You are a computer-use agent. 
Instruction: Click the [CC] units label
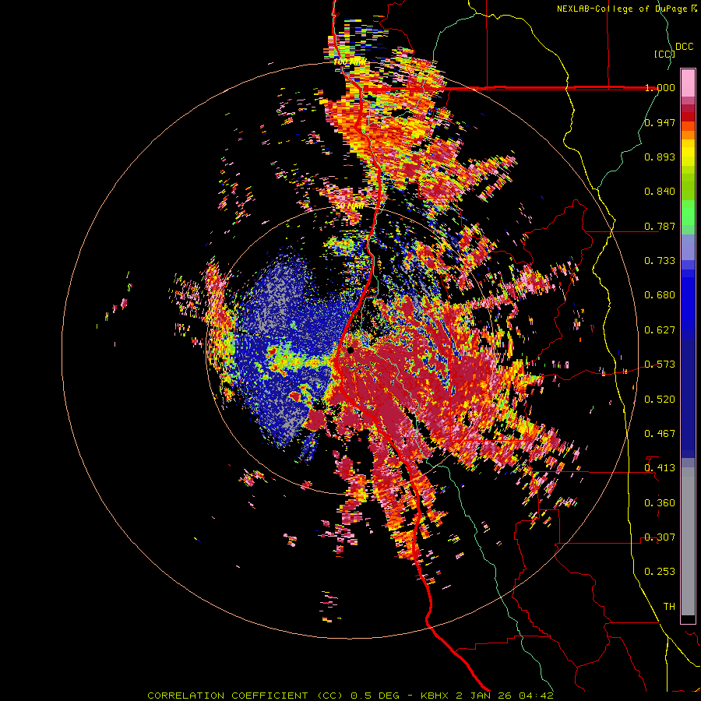664,54
